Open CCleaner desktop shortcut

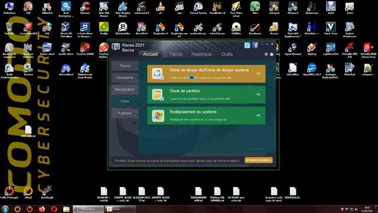pos(85,8)
